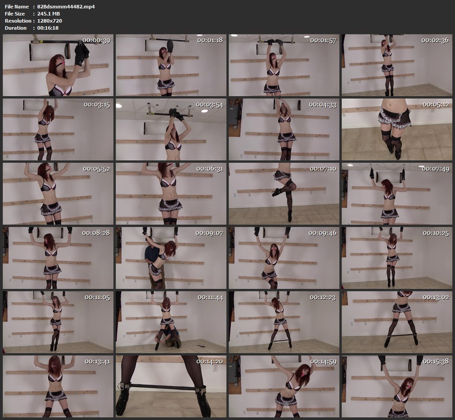Choose the frame marked 00:13:41
455x420 pixels.
coord(58,386)
